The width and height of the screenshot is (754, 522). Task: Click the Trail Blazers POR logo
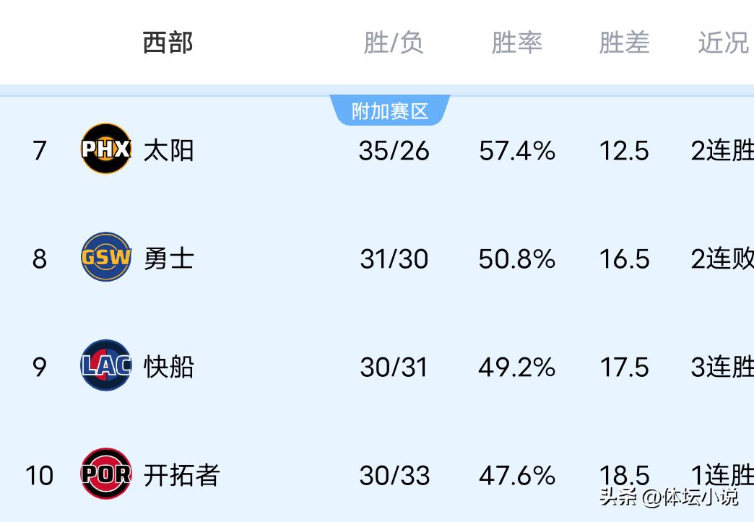pos(105,474)
